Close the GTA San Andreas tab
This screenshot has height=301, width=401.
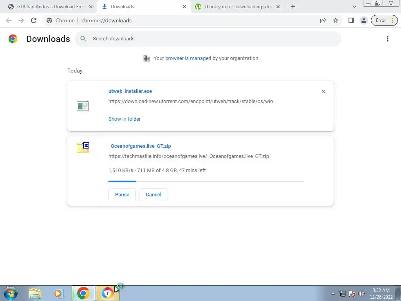click(91, 7)
